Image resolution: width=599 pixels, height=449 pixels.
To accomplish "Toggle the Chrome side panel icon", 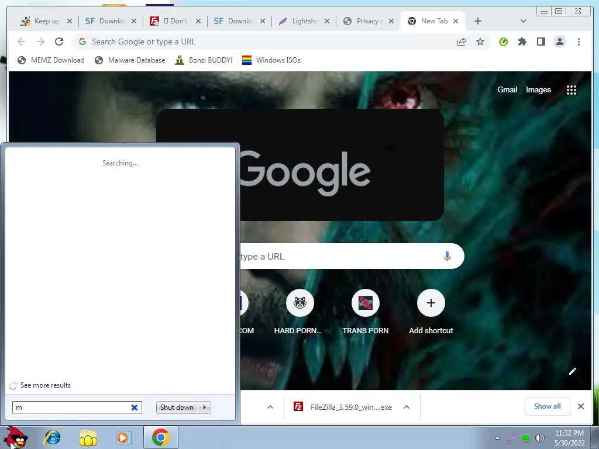I will coord(541,42).
